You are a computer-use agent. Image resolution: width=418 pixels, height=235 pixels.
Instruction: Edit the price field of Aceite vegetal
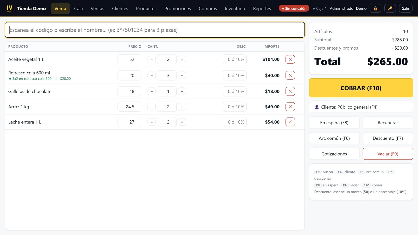[x=129, y=59]
